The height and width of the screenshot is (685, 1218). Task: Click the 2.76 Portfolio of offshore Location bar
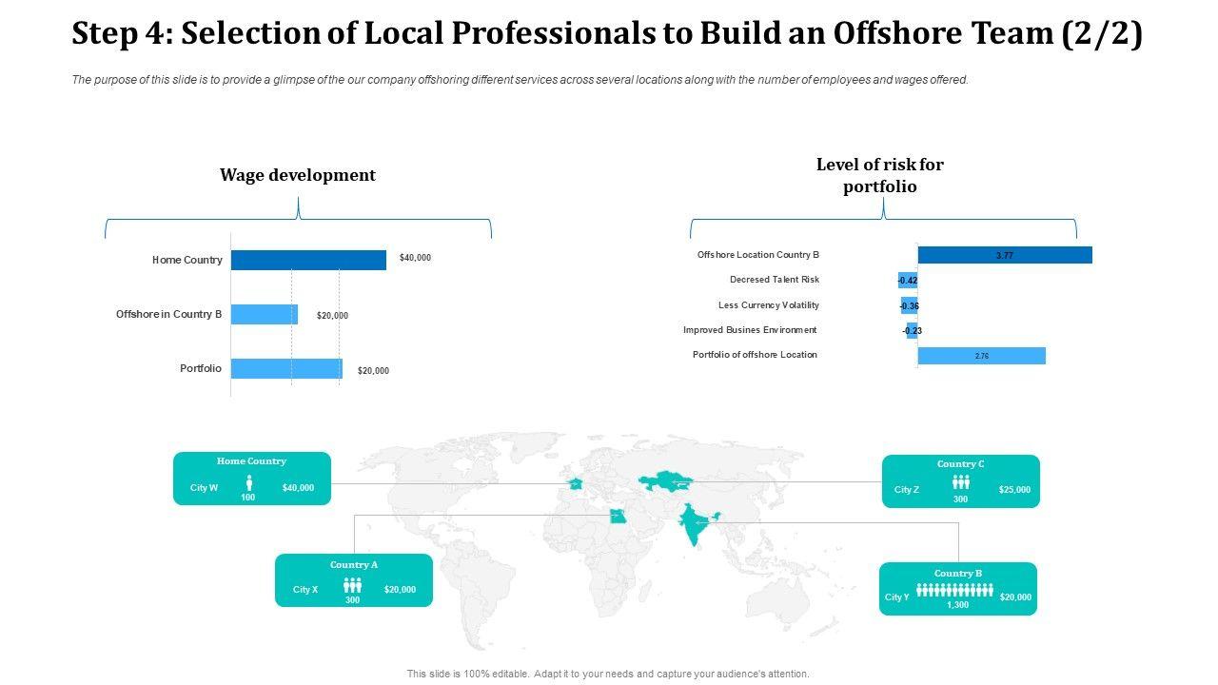click(x=981, y=356)
